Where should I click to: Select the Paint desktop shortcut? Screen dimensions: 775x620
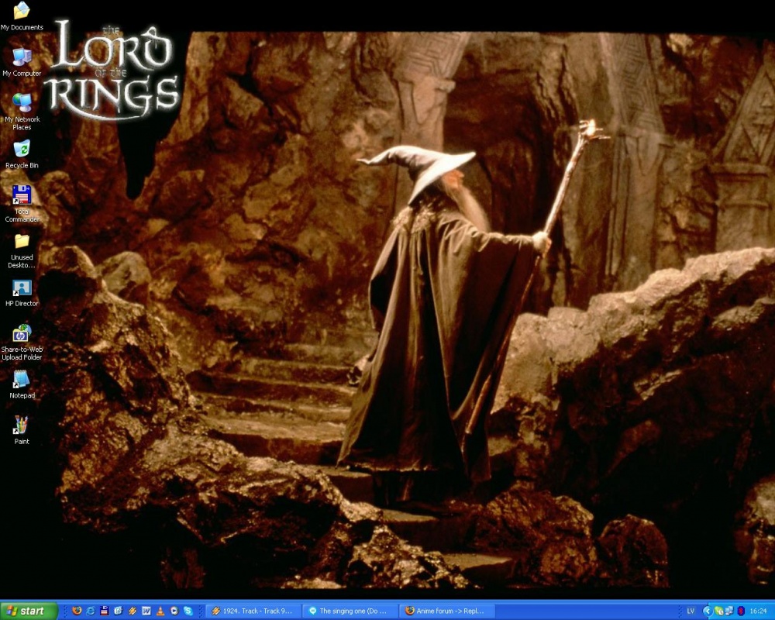click(x=22, y=431)
